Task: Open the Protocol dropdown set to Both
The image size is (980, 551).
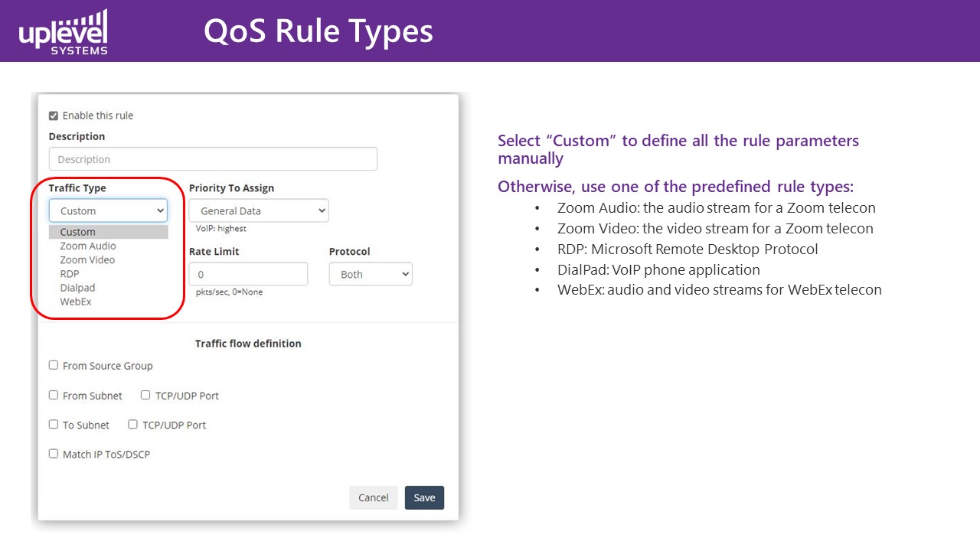Action: point(371,274)
